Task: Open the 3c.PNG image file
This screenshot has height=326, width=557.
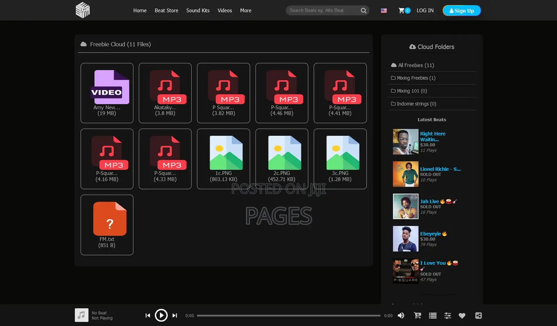Action: 340,159
